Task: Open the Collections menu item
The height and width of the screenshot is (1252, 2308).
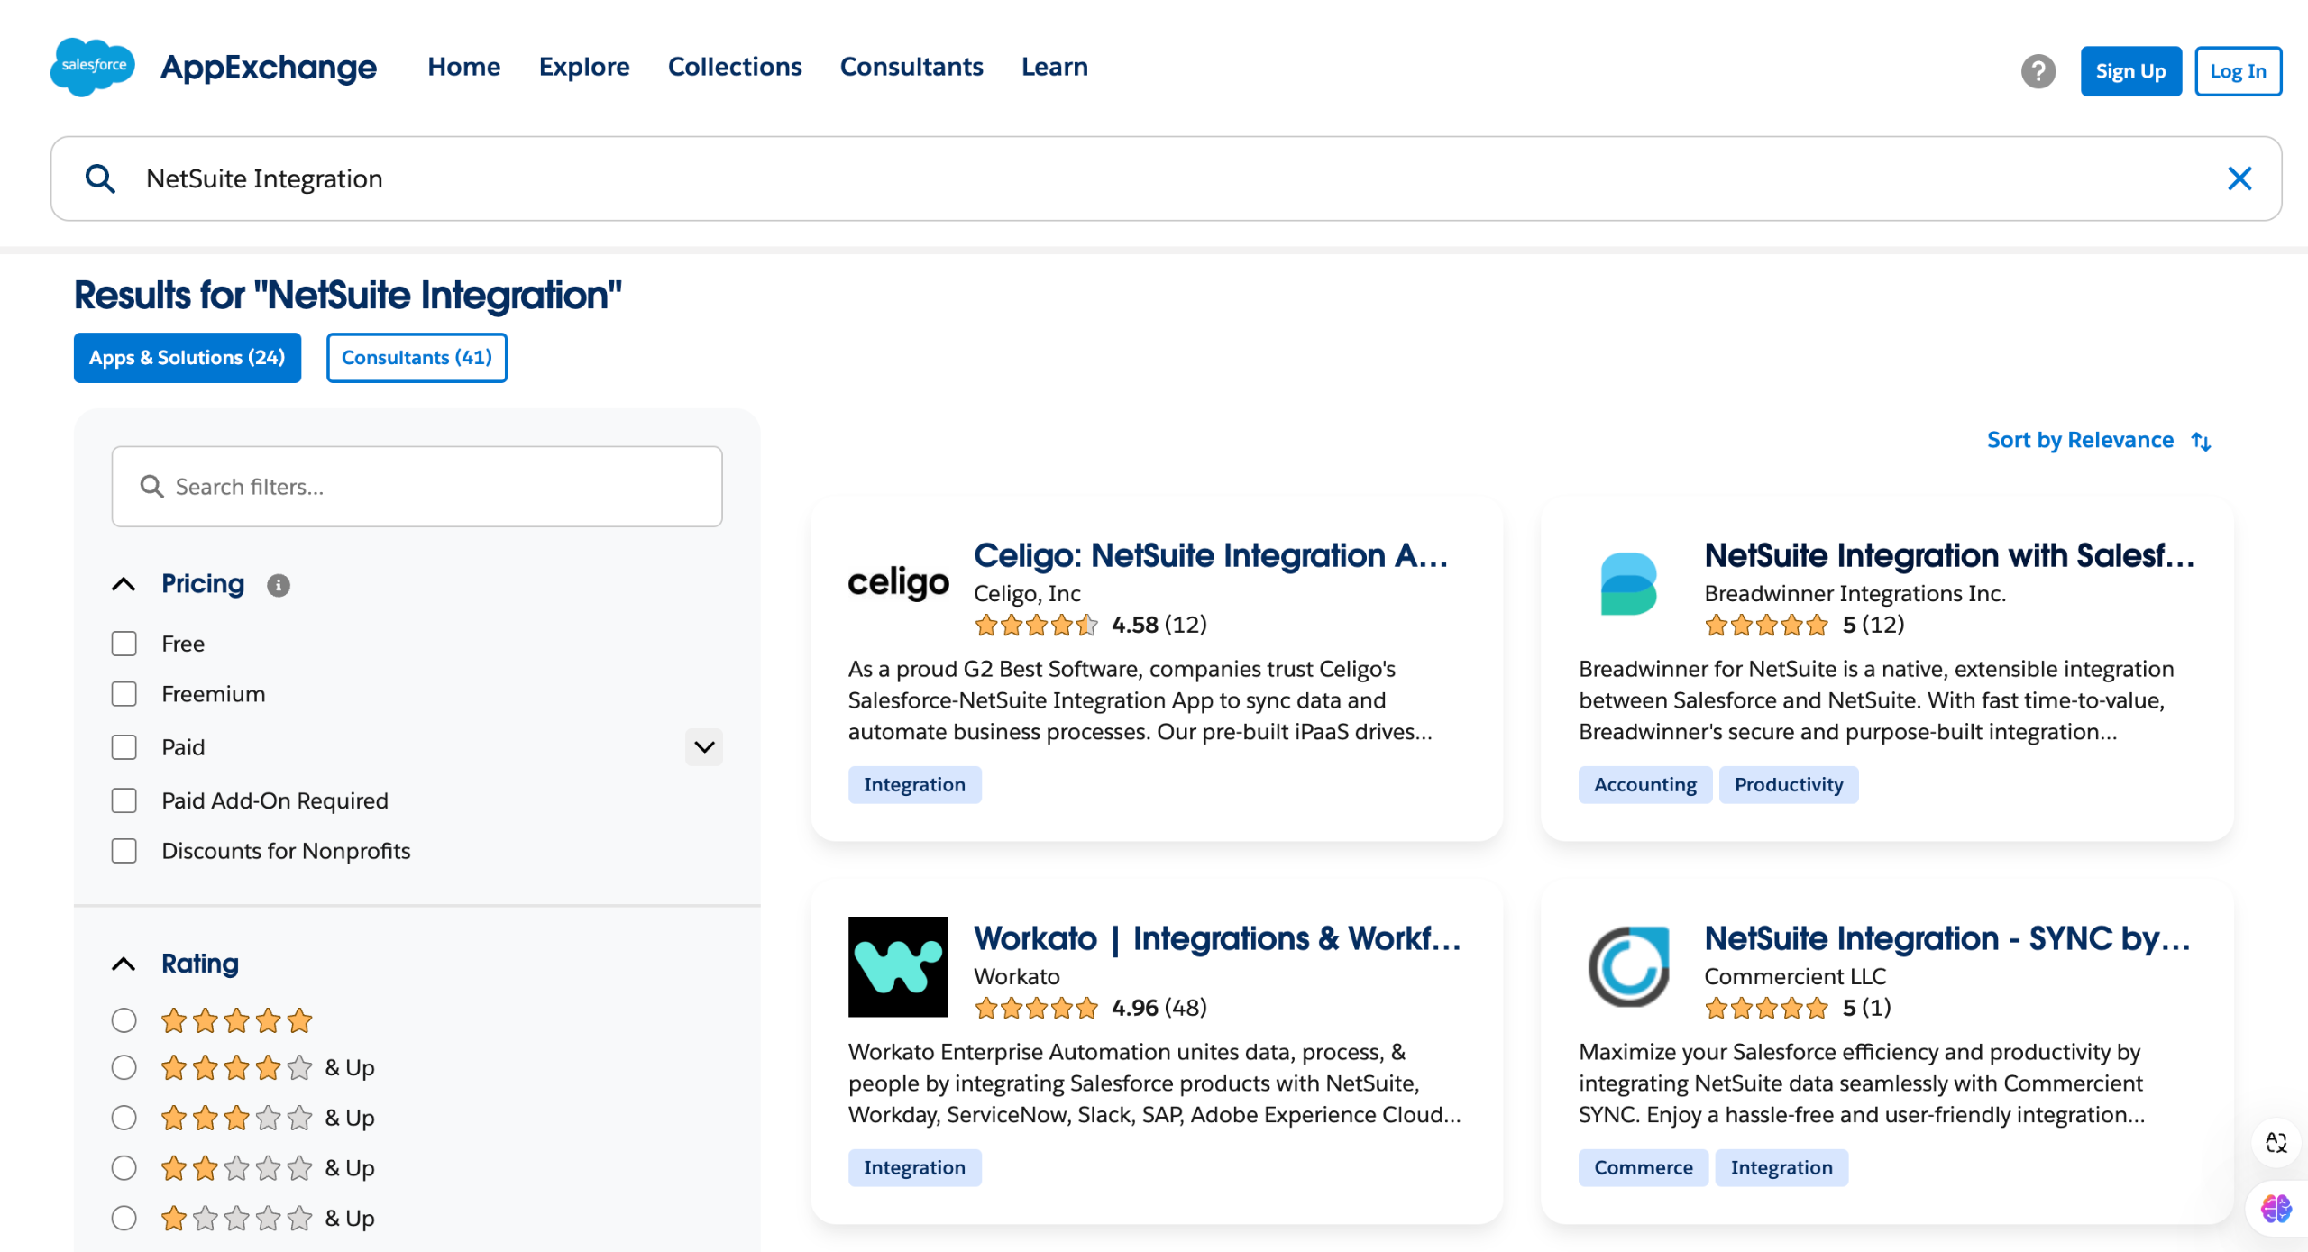Action: pos(734,67)
